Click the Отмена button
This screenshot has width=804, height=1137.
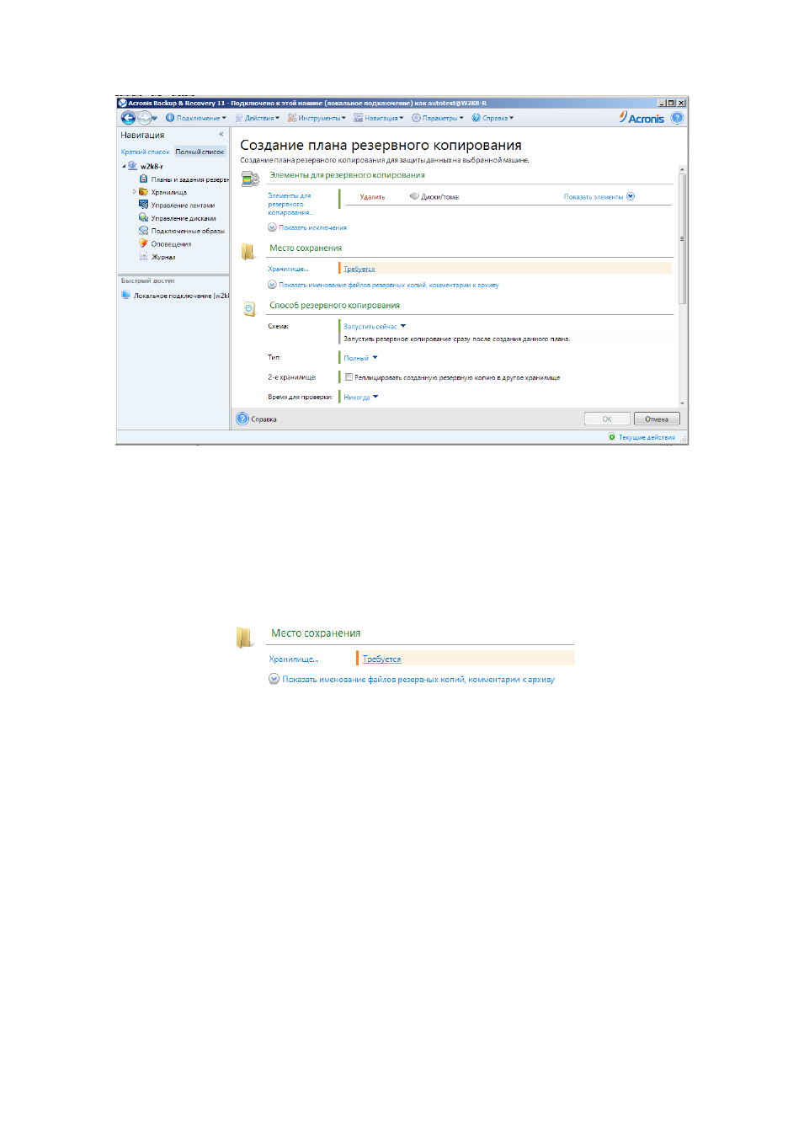pyautogui.click(x=657, y=419)
